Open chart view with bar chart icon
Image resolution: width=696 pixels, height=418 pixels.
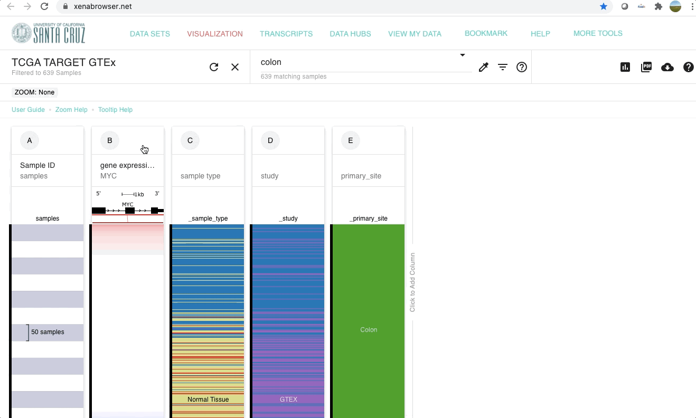625,67
